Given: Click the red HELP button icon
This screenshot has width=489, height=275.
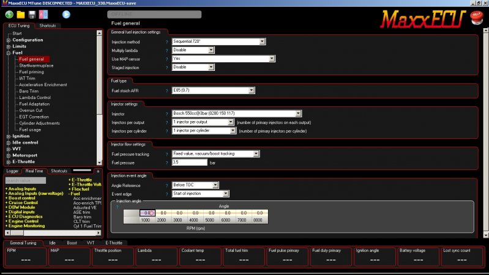Looking at the screenshot, I should (477, 18).
